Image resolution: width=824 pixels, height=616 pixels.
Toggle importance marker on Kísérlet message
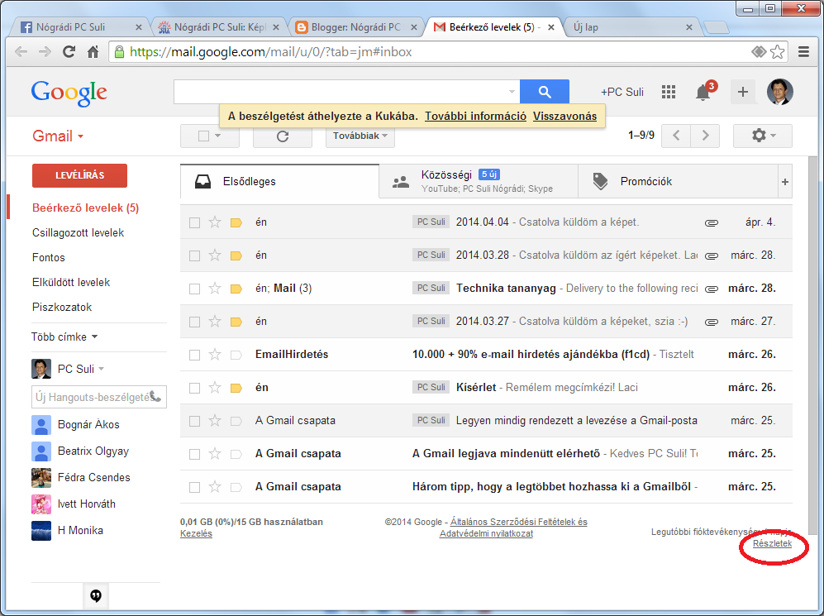(236, 388)
